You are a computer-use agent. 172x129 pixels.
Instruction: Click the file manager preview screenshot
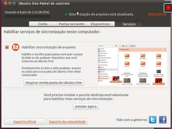tap(132, 65)
